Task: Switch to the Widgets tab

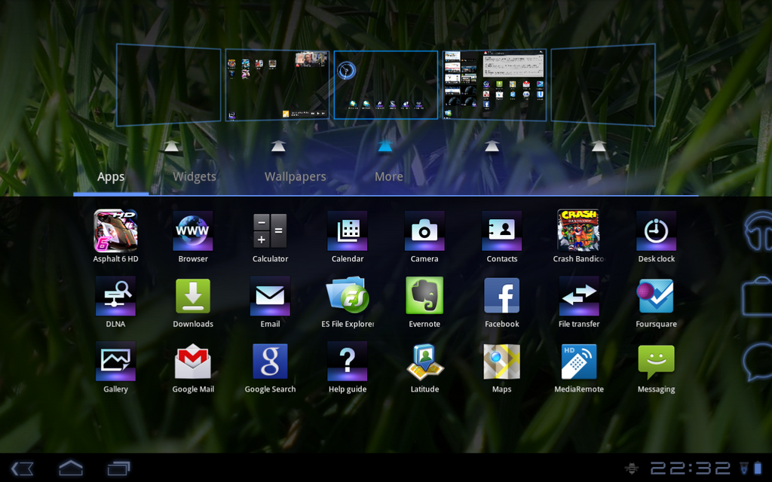Action: click(194, 176)
